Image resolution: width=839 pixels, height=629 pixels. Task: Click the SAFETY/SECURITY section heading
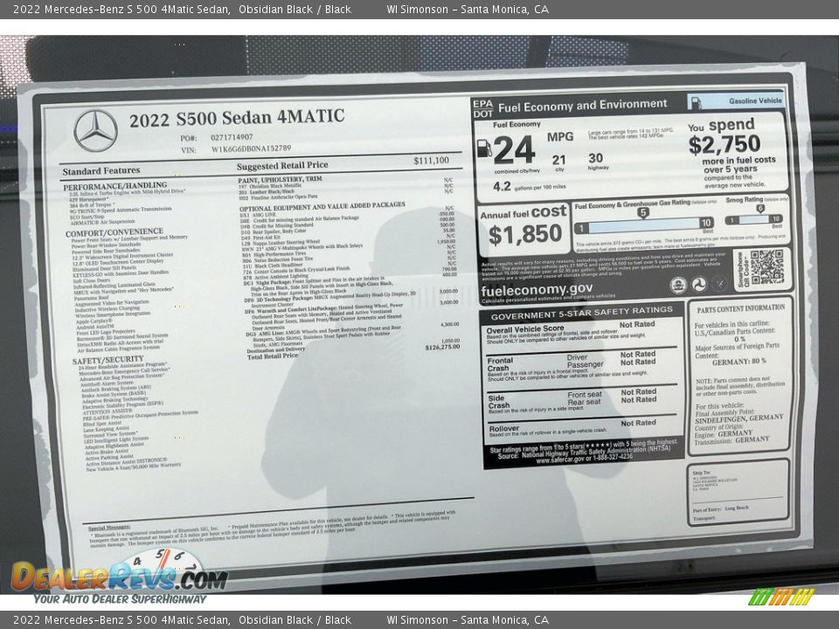108,360
